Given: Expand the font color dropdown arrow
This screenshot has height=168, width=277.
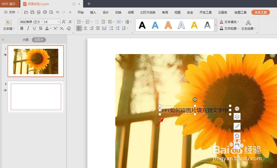Looking at the screenshot, I should [x=51, y=28].
